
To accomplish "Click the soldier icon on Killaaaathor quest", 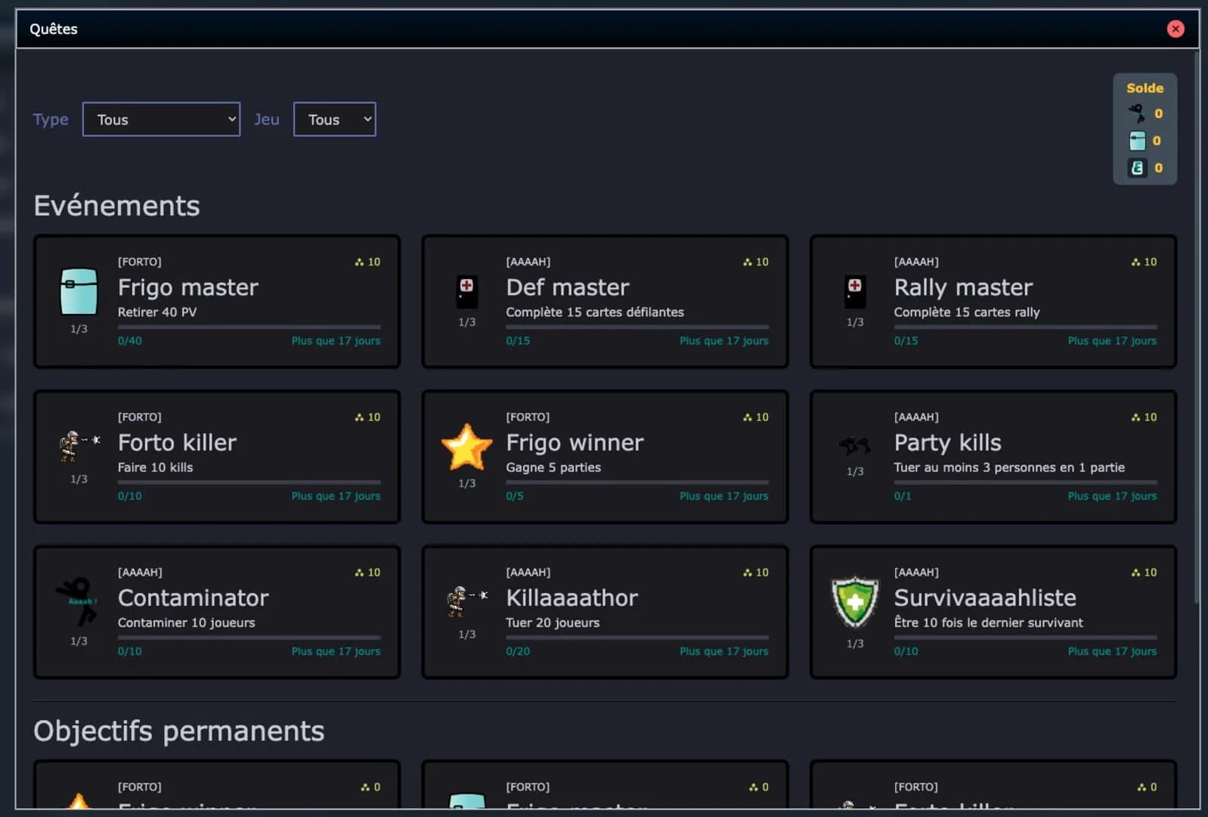I will tap(466, 601).
